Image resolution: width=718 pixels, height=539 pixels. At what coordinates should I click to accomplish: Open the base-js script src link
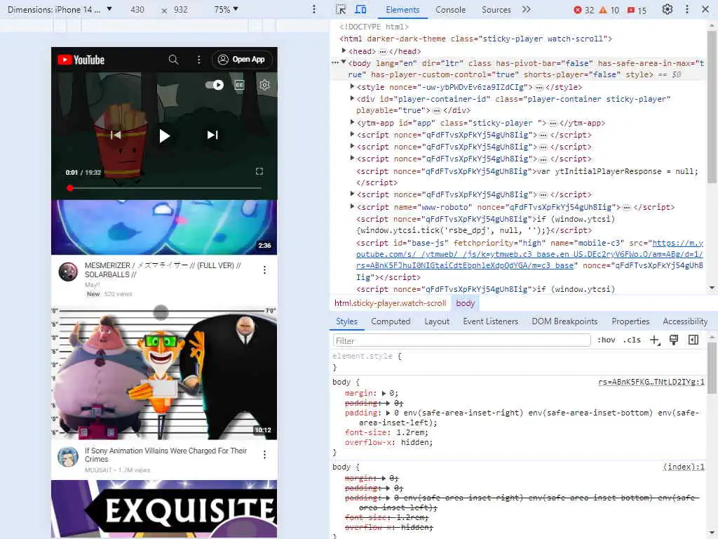[529, 254]
